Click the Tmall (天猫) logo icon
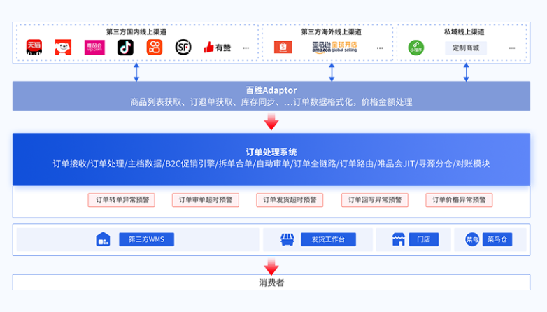 click(x=34, y=47)
